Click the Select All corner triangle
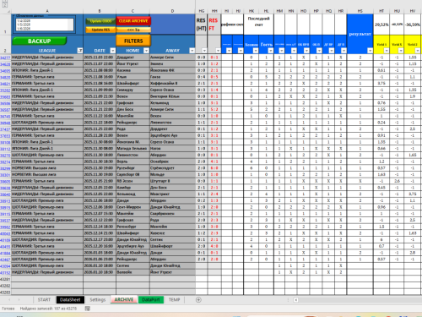 (8, 11)
